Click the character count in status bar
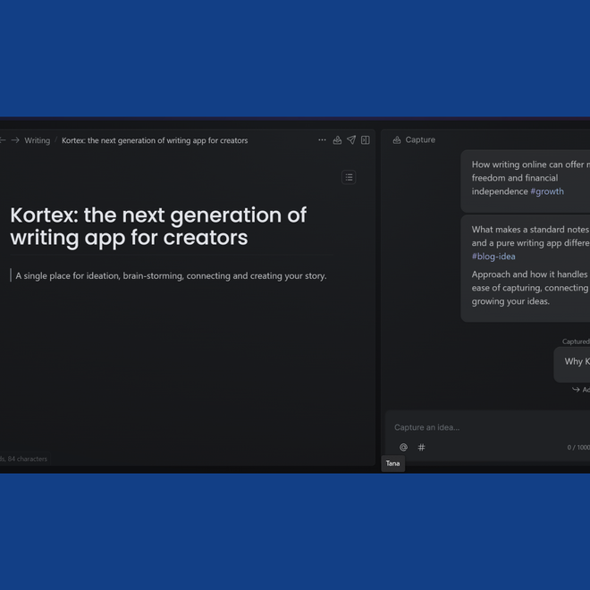Viewport: 590px width, 590px height. coord(24,459)
